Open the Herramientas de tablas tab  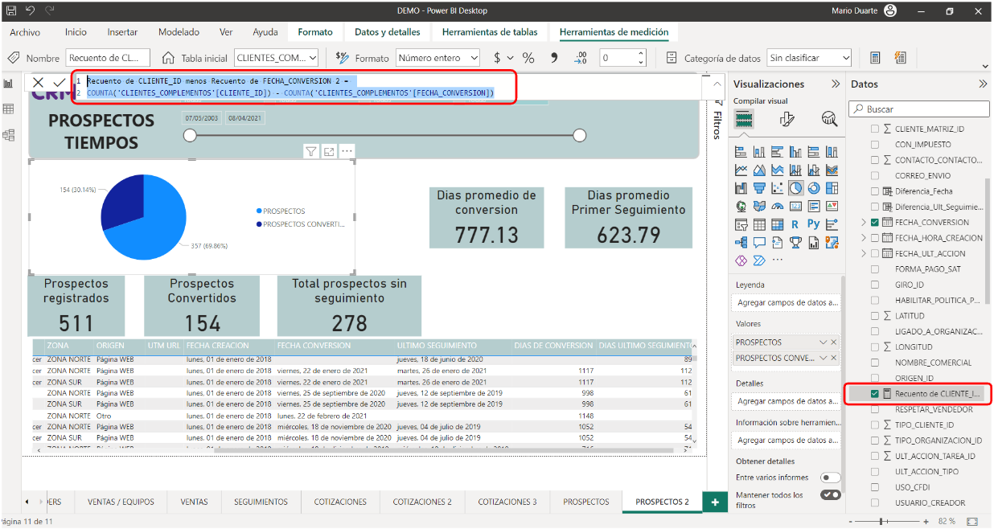490,32
